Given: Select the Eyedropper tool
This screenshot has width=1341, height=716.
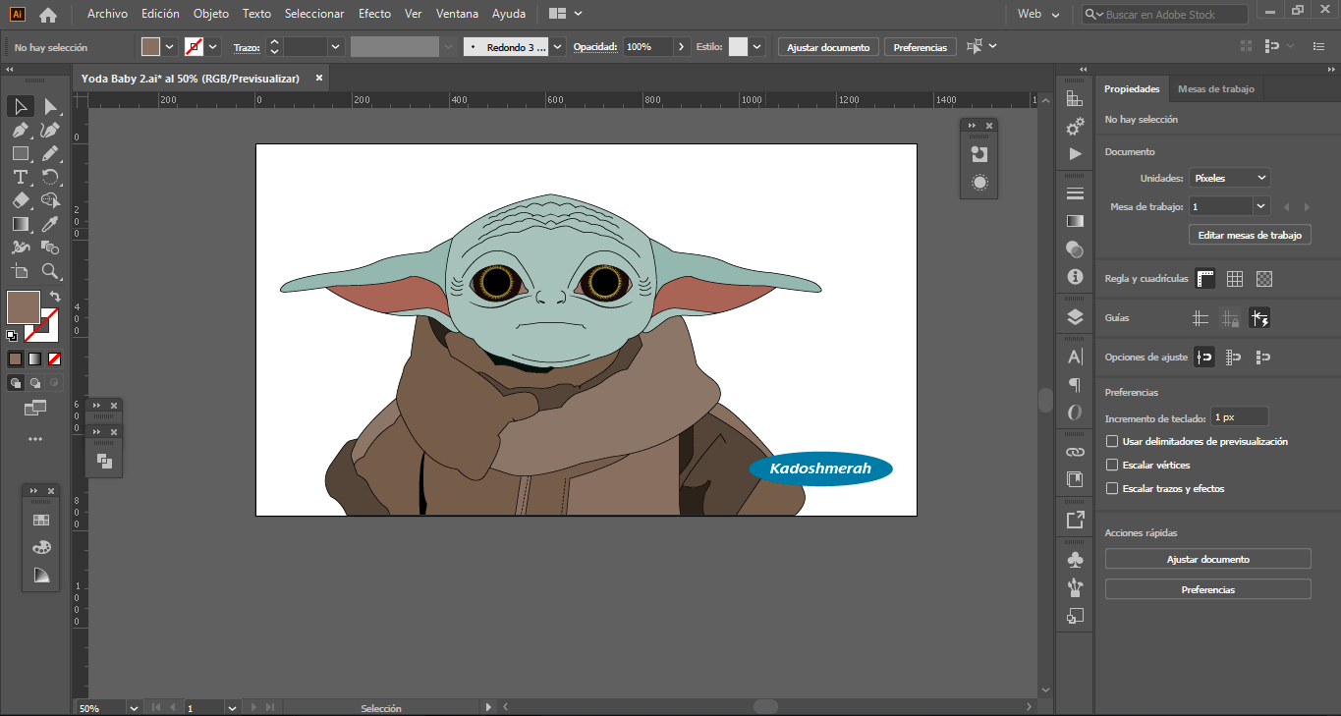Looking at the screenshot, I should coord(50,224).
